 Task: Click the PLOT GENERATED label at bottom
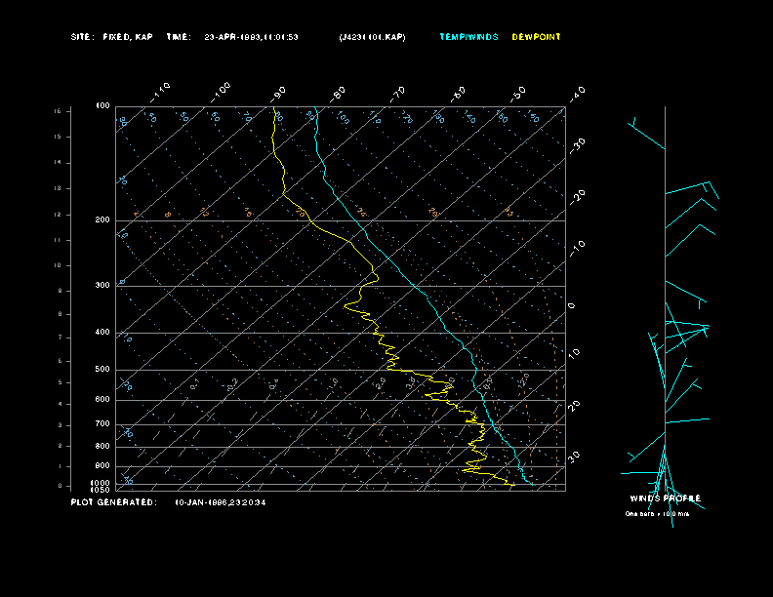[x=113, y=502]
